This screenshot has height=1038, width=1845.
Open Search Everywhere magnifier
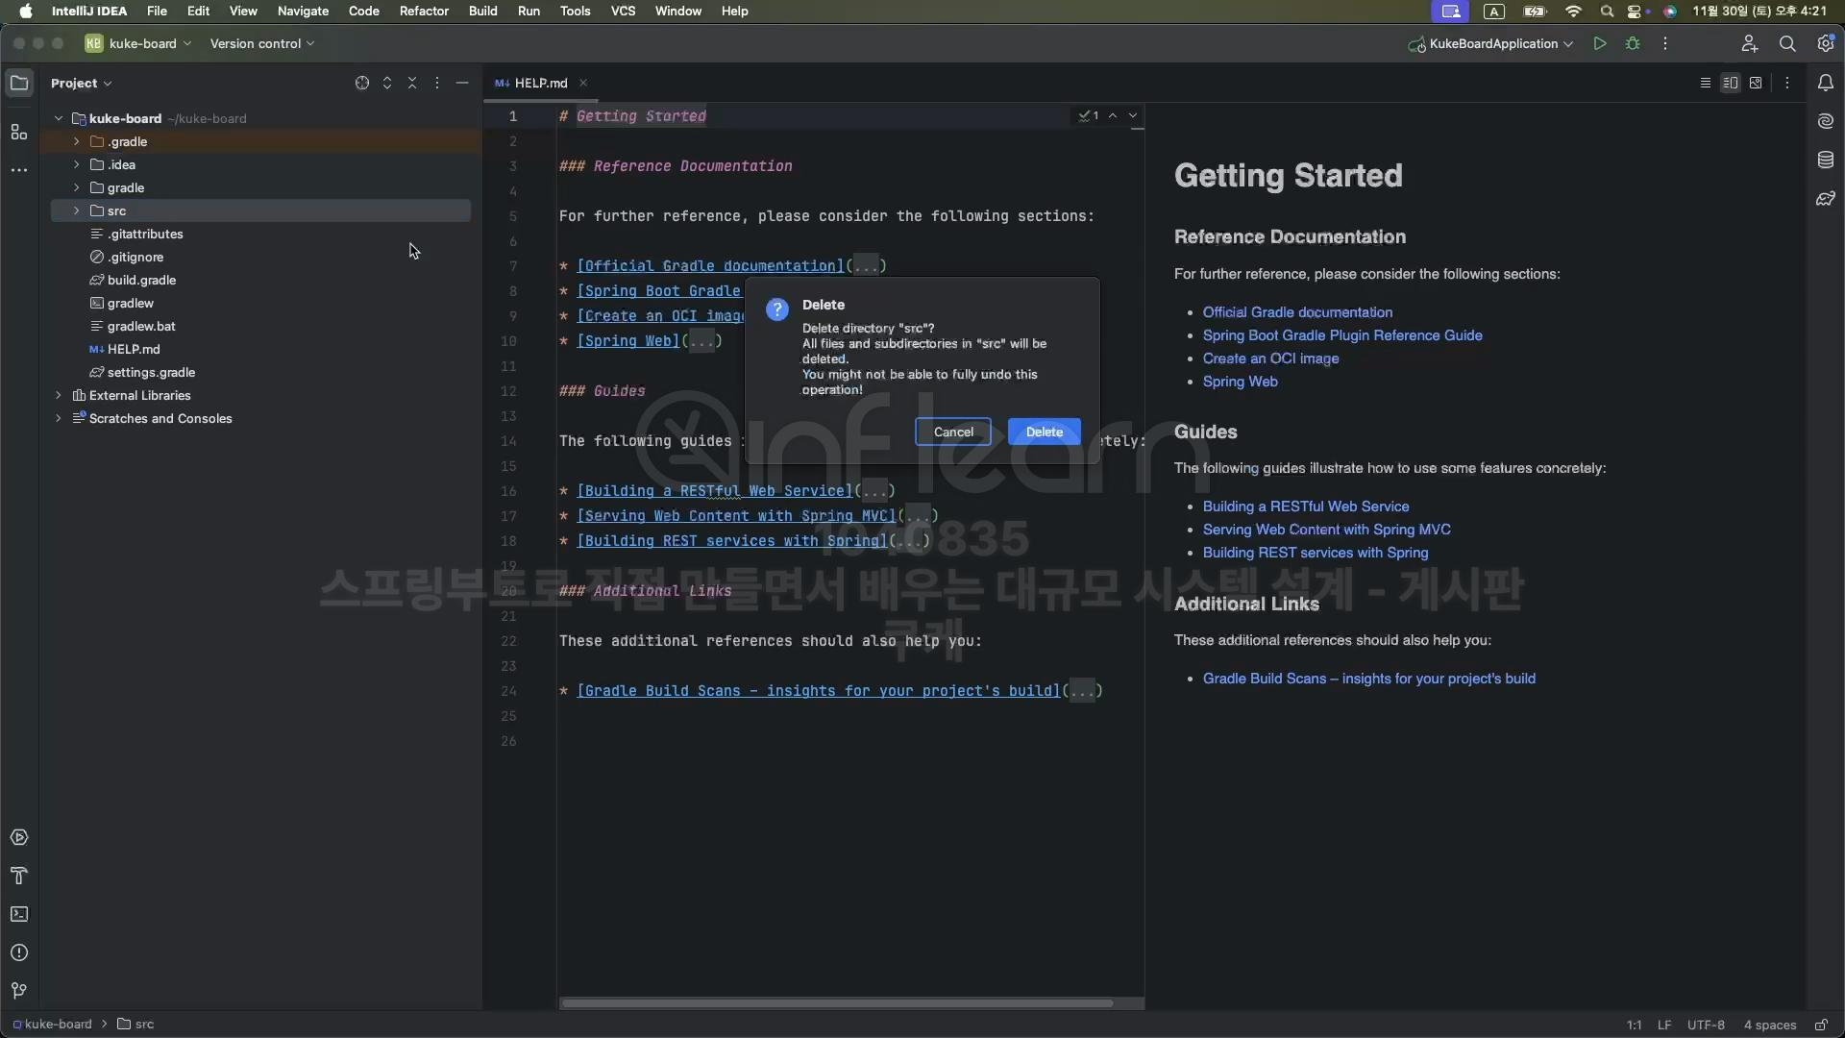click(x=1787, y=43)
